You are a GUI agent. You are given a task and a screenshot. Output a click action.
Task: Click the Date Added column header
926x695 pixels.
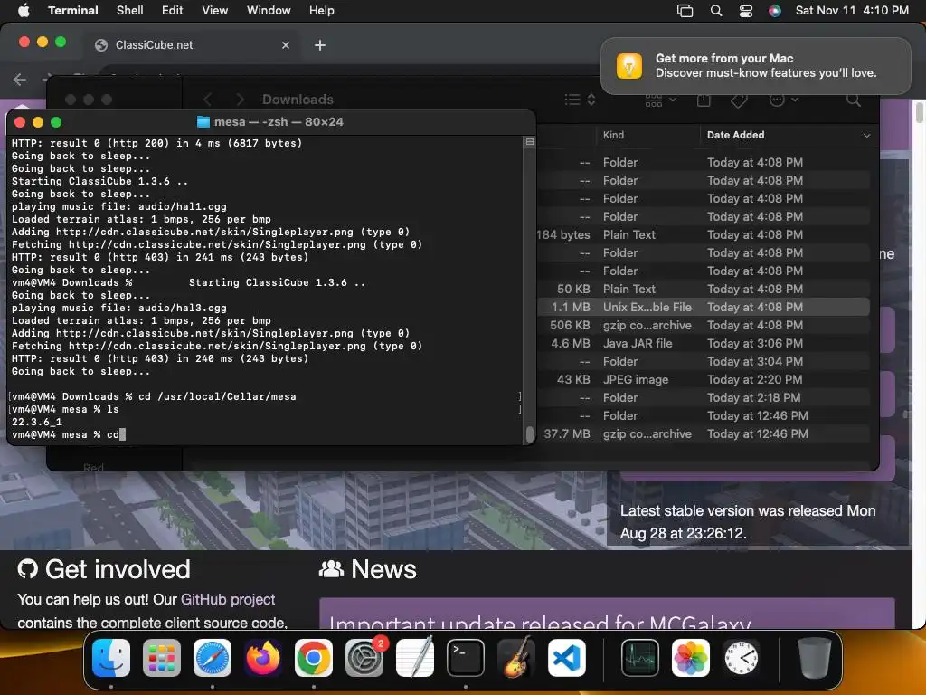[x=736, y=135]
